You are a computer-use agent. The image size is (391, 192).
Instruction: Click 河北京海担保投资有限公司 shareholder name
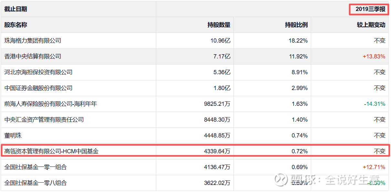coord(38,72)
